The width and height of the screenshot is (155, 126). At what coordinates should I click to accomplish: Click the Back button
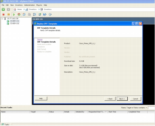[x=110, y=99]
